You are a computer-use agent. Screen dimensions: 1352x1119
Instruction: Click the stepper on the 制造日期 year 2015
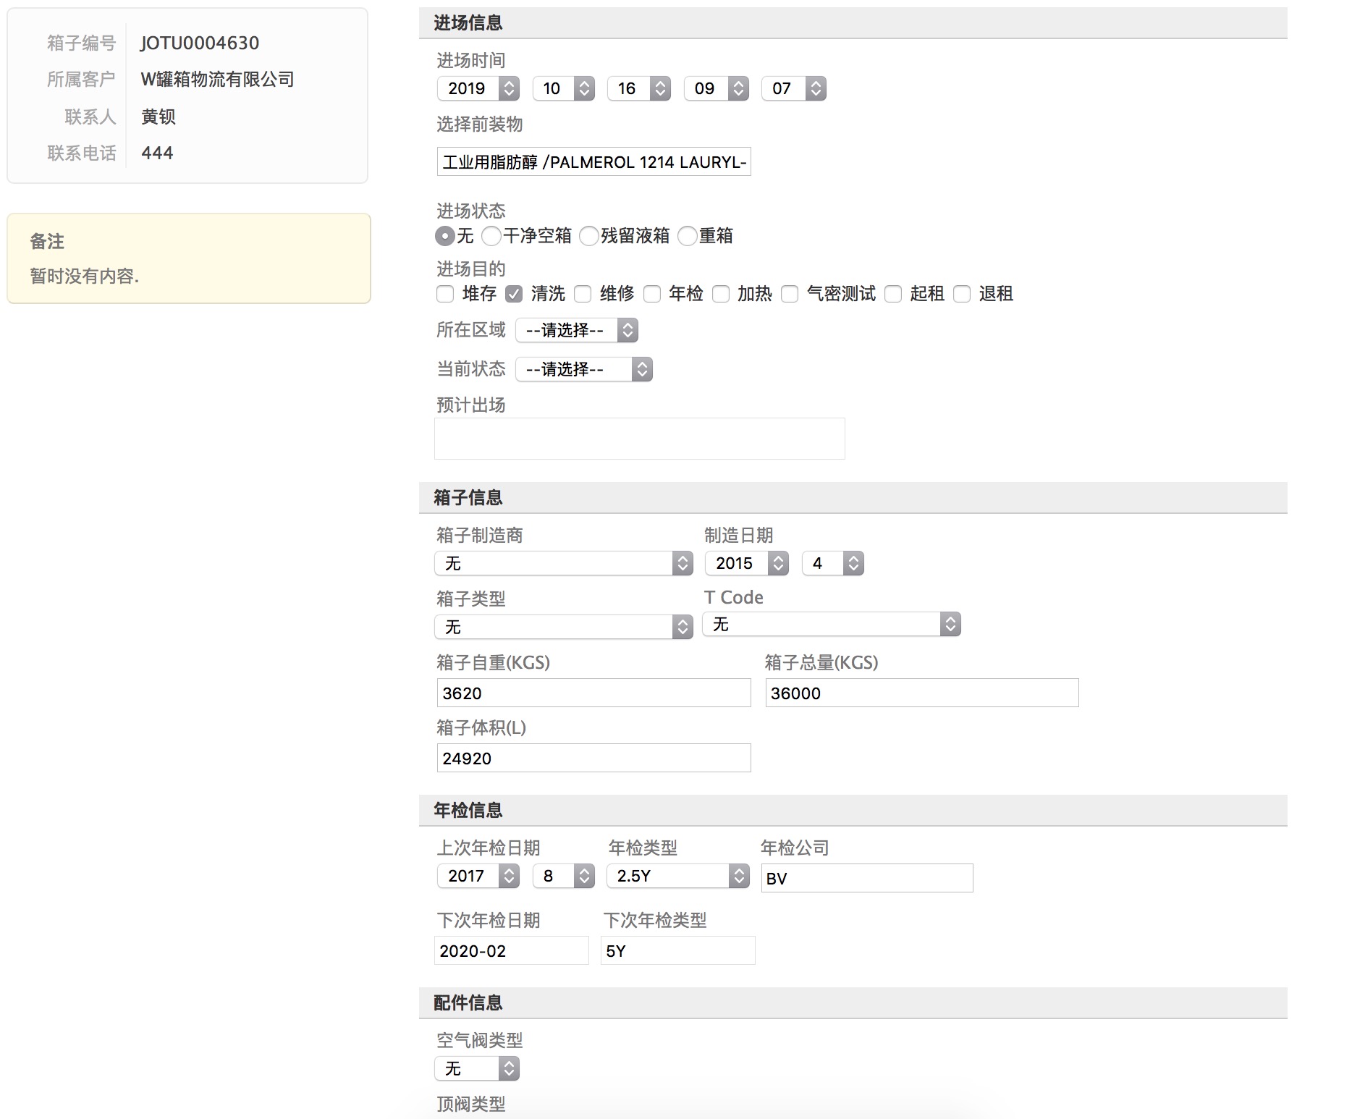click(778, 562)
